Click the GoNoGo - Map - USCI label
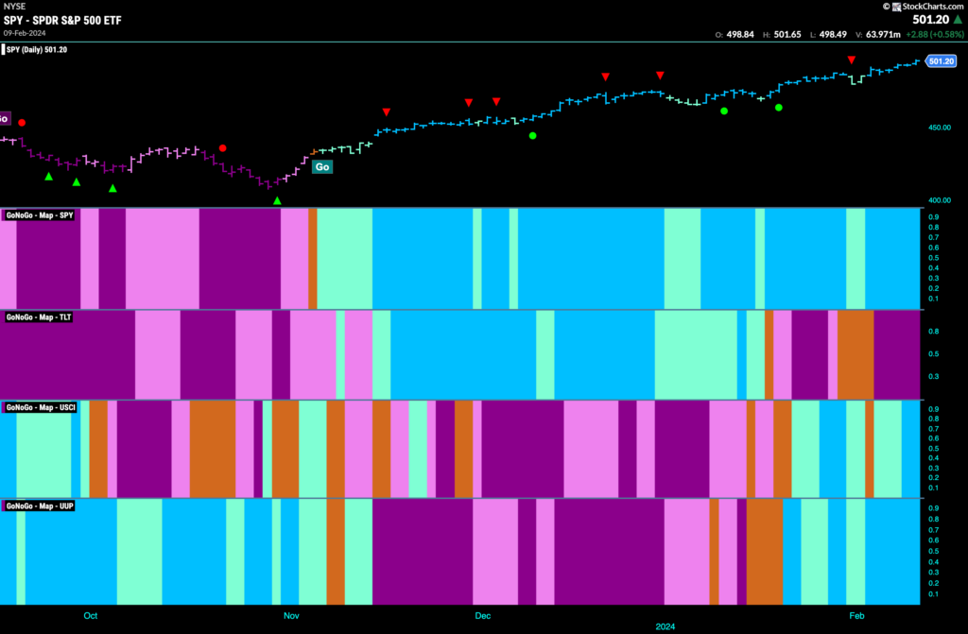Image resolution: width=968 pixels, height=634 pixels. [x=40, y=407]
